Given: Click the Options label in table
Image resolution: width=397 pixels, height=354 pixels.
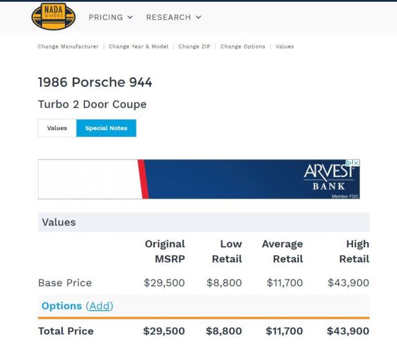Looking at the screenshot, I should (61, 306).
